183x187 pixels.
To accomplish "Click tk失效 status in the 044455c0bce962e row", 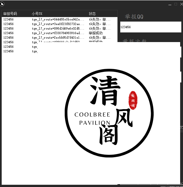I will tap(99, 19).
